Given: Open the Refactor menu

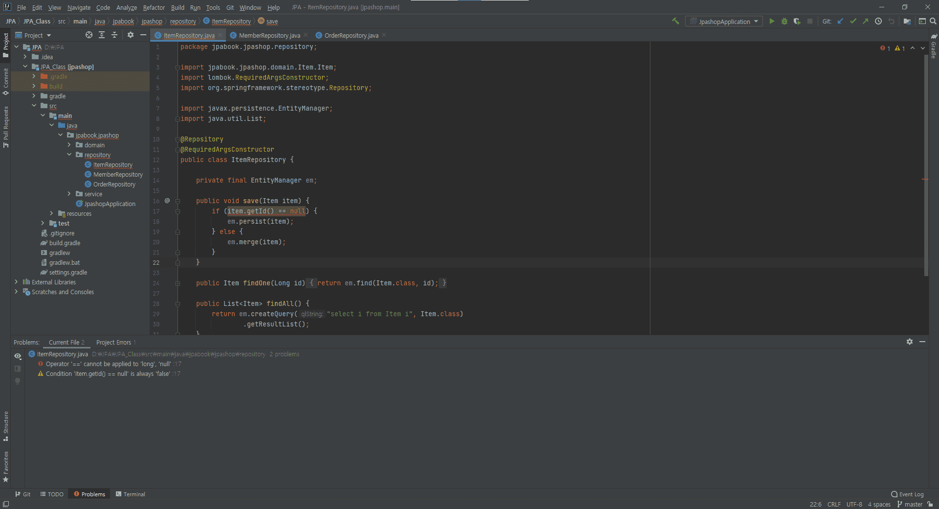Looking at the screenshot, I should coord(154,7).
